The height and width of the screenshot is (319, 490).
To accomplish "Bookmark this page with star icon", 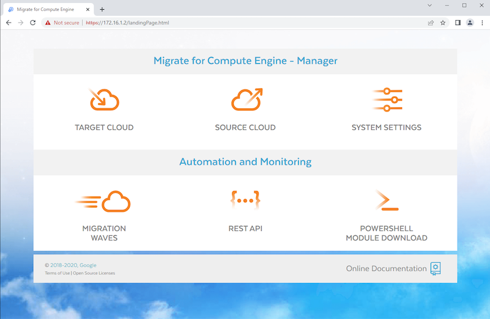I will tap(443, 23).
